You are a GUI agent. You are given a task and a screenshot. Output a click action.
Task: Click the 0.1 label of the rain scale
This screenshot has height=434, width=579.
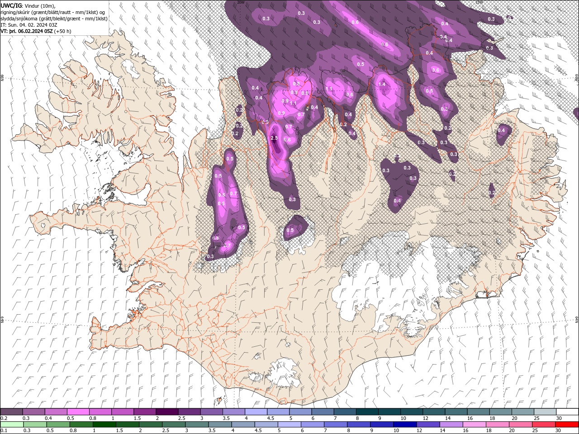[3, 431]
